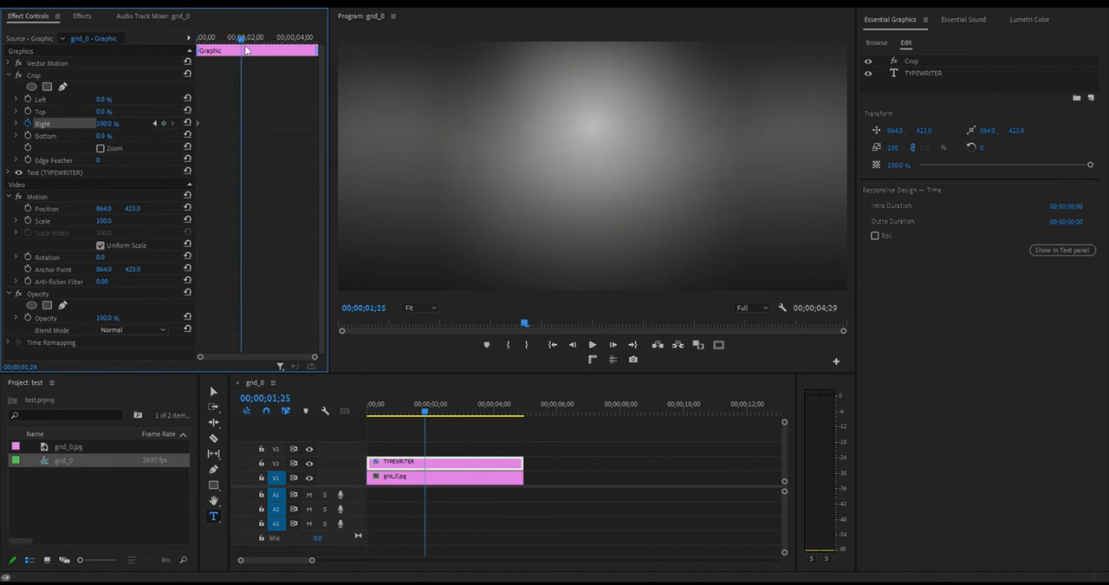Select the TYPEWRITER clip on V2

pos(445,463)
